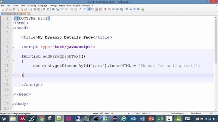Viewport: 218px width, 122px height.
Task: Toggle Show All Characters pilcrow icon
Action: pos(85,9)
